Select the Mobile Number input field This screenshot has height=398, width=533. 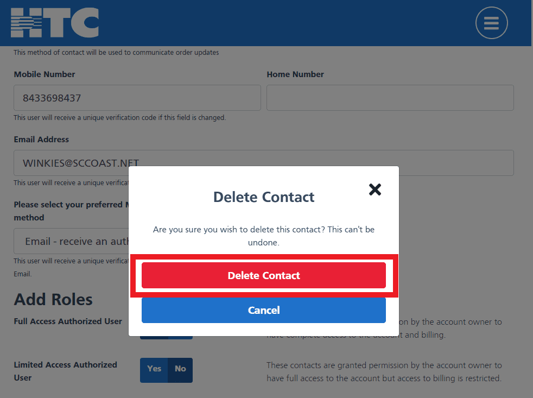(137, 98)
